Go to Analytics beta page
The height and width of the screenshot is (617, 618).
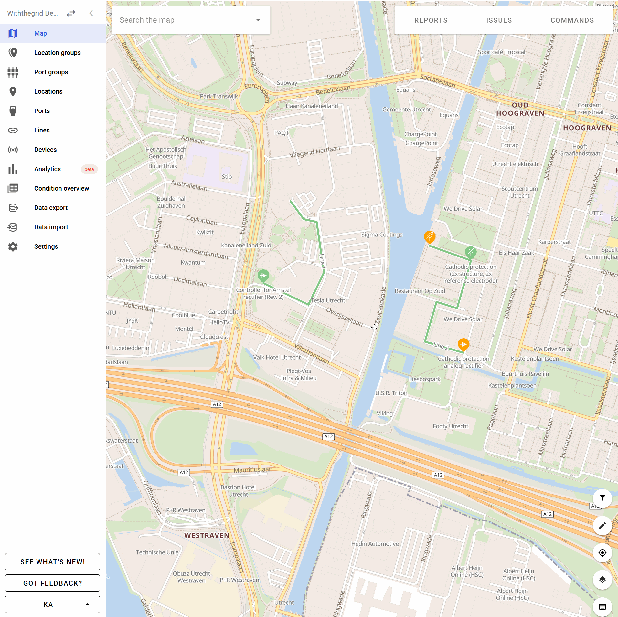[x=48, y=169]
